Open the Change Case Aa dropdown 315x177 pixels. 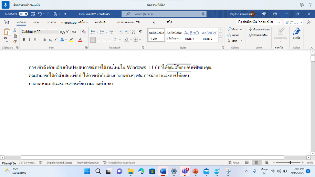75,32
